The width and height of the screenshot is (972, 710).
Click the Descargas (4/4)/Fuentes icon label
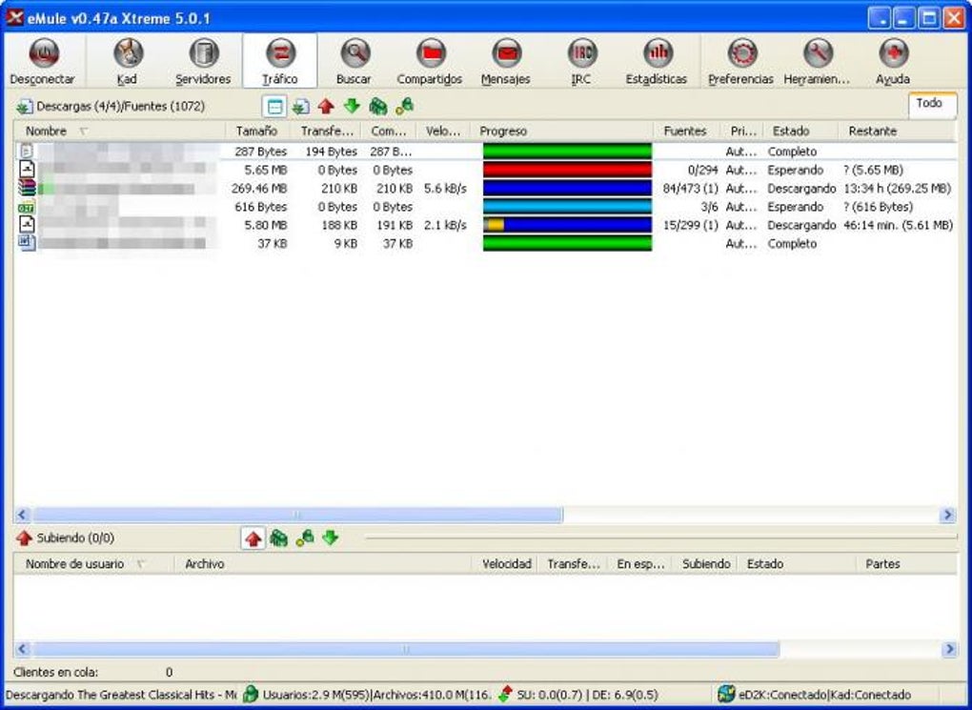tap(111, 107)
